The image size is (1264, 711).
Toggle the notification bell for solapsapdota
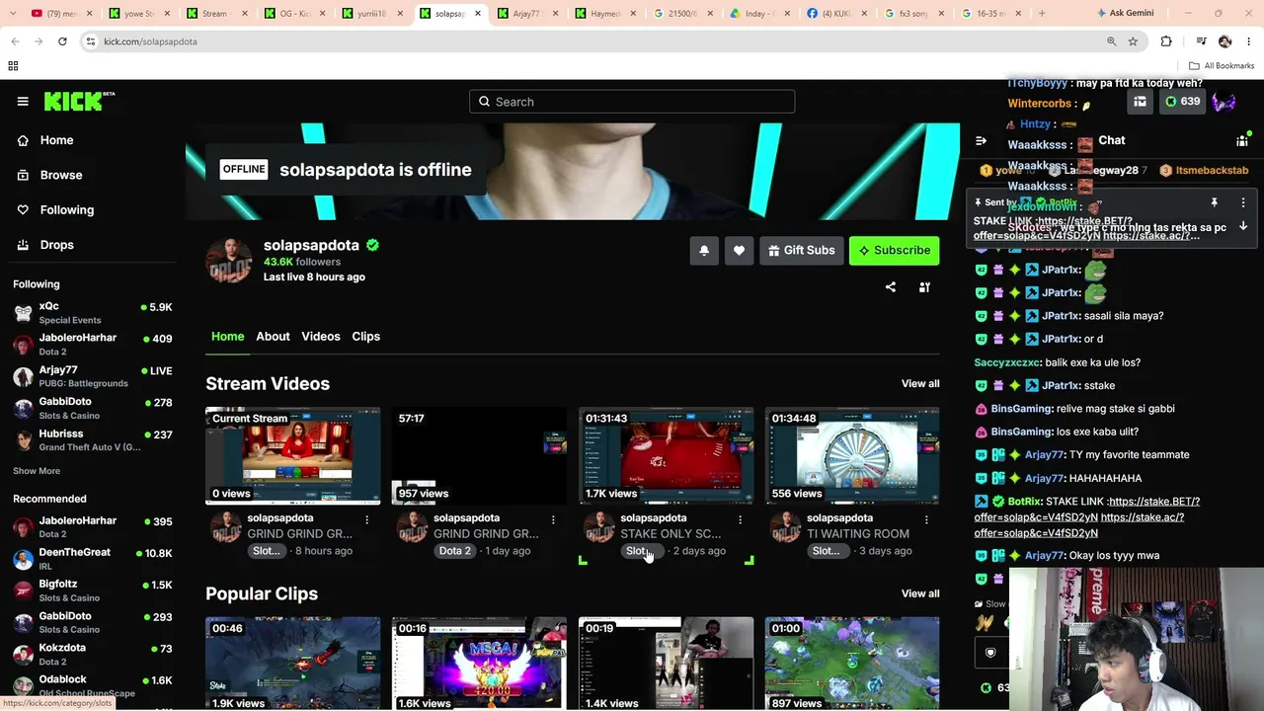coord(704,251)
